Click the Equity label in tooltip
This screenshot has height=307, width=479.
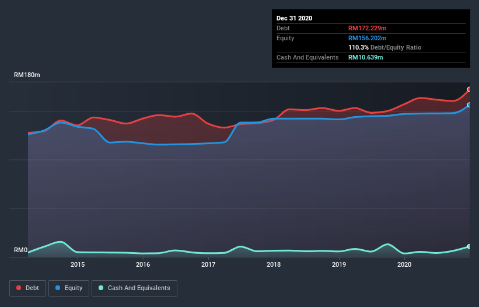285,38
